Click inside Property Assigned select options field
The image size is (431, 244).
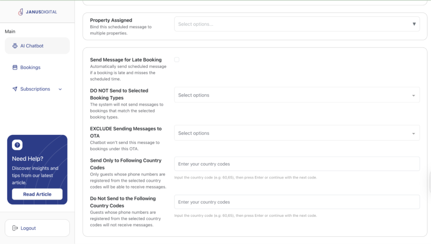coord(287,24)
